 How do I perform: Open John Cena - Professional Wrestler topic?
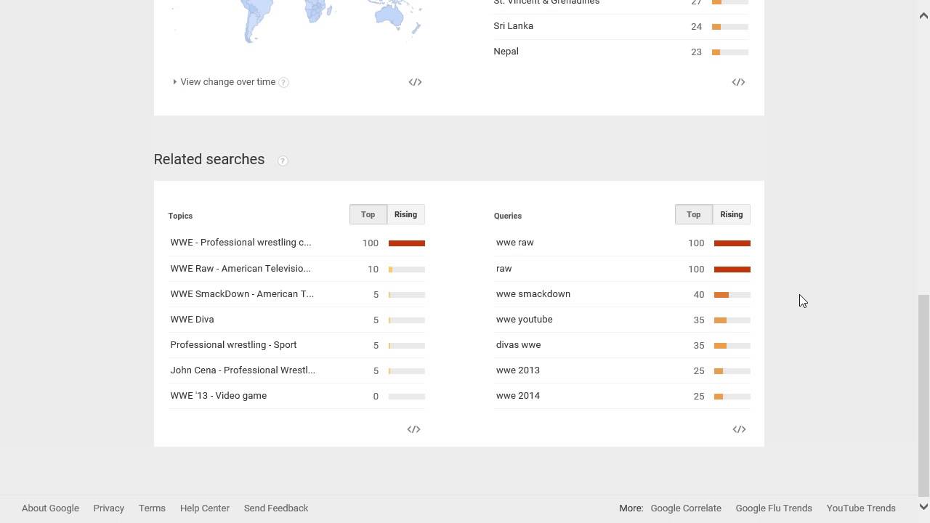tap(243, 370)
